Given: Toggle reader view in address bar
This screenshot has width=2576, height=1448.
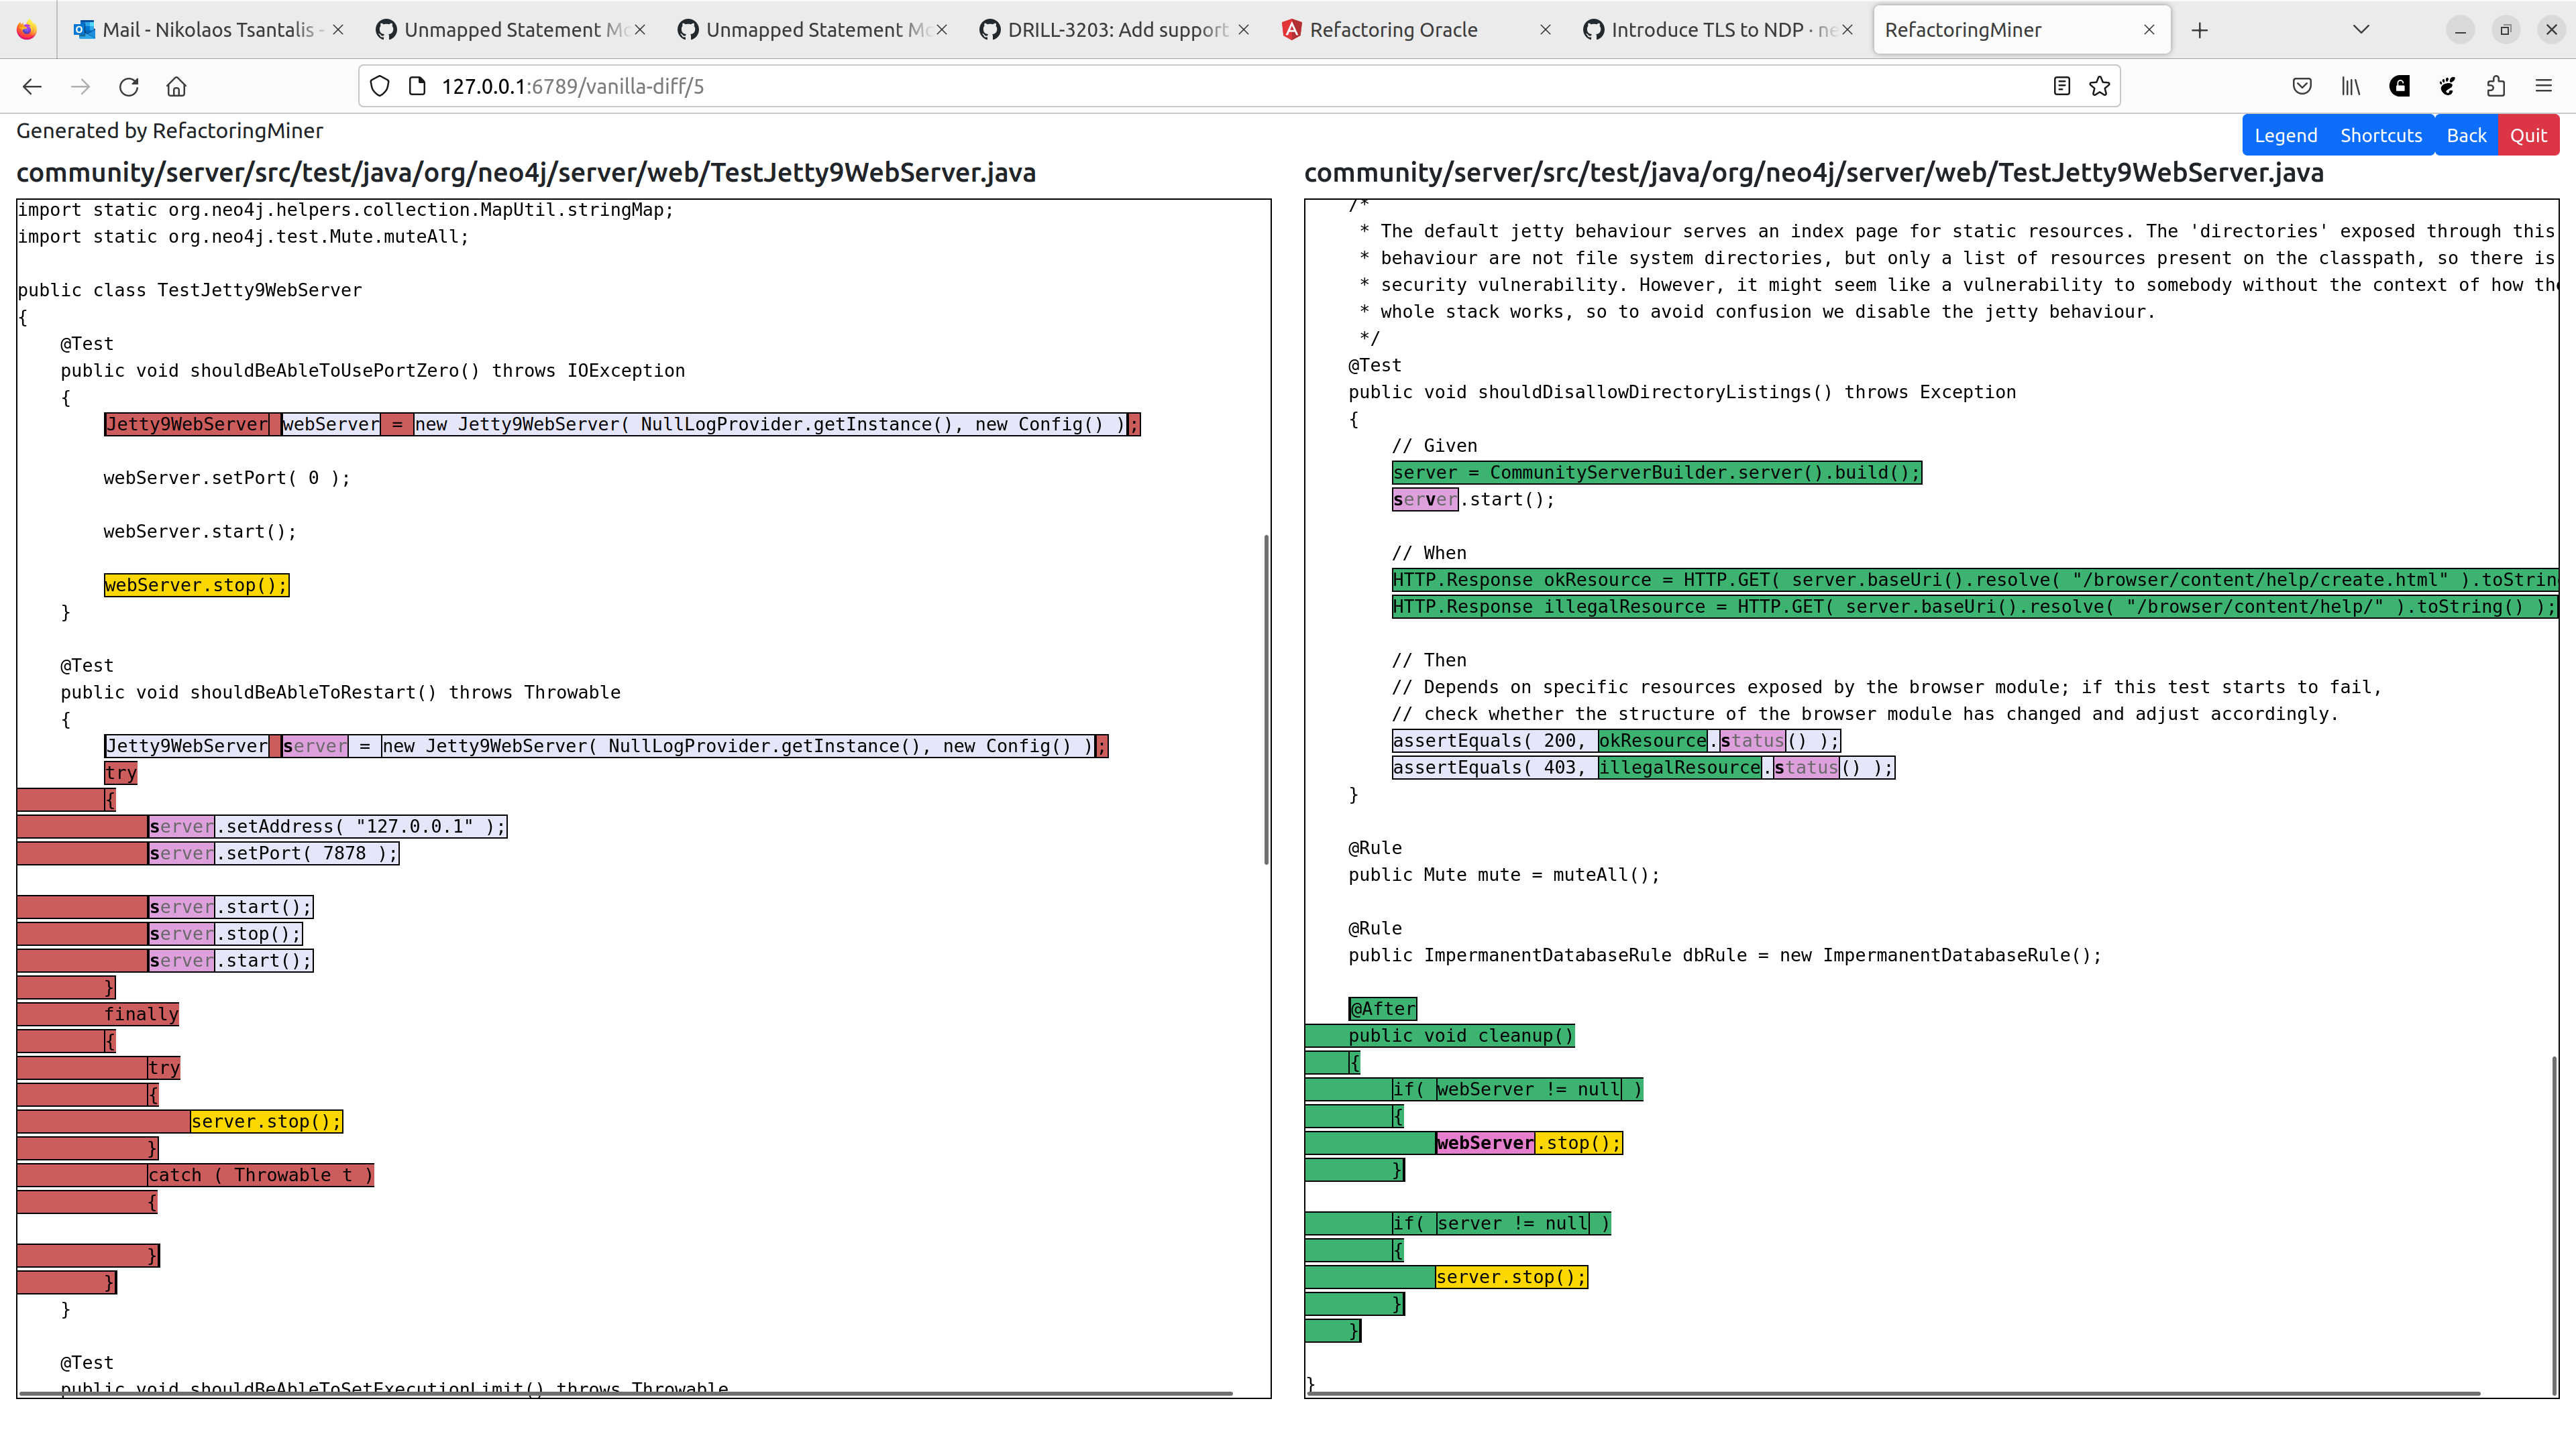Looking at the screenshot, I should point(2061,87).
